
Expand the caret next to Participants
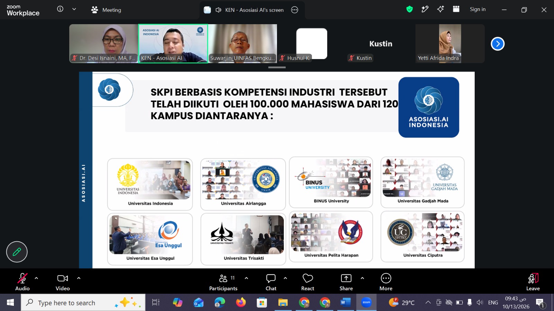tap(246, 278)
